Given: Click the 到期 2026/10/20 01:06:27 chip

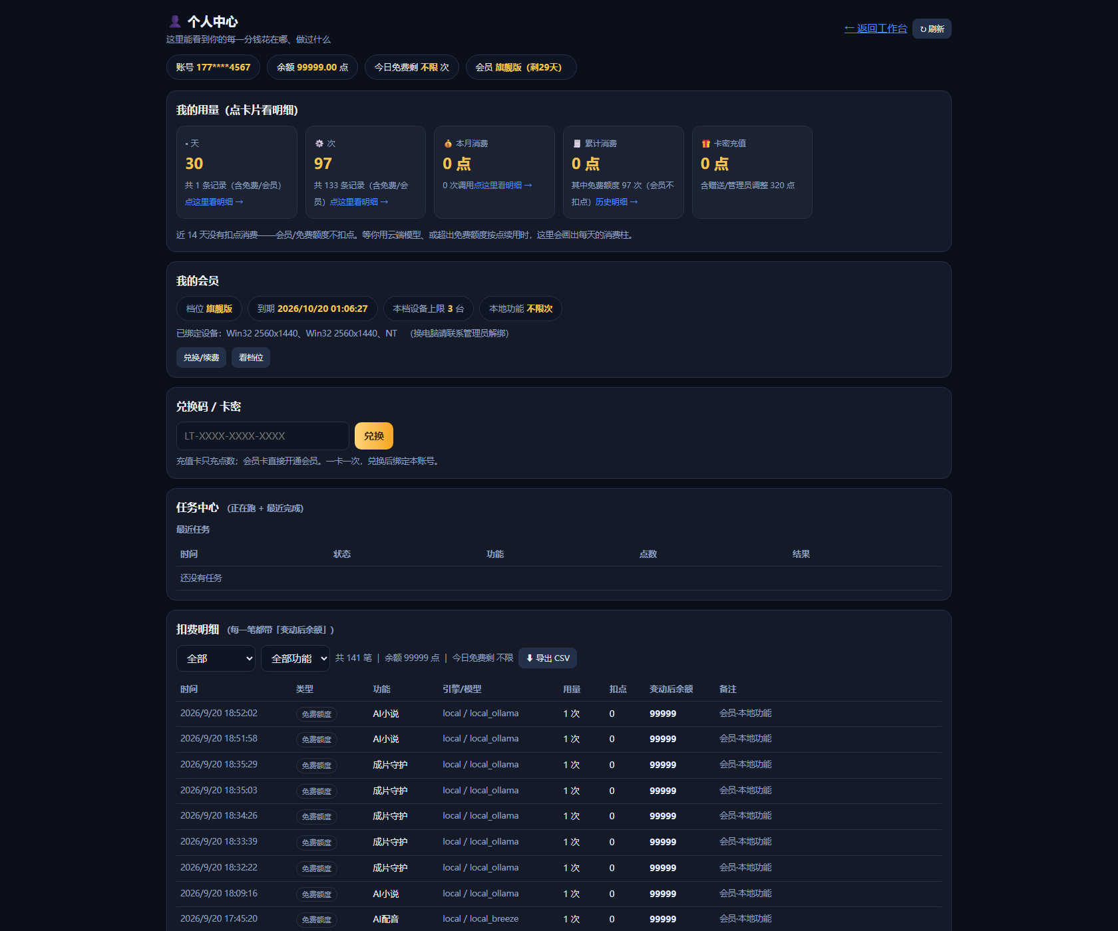Looking at the screenshot, I should point(313,309).
